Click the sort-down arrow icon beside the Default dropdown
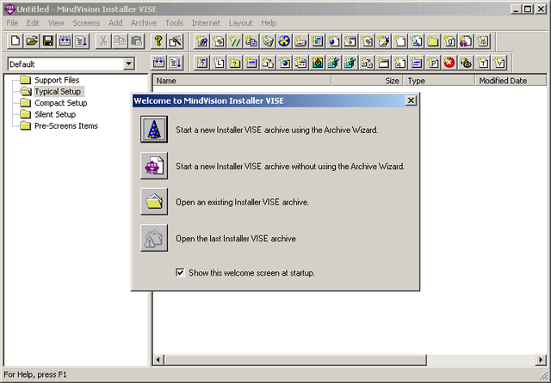Screen dimensions: 551x383 tap(175, 63)
